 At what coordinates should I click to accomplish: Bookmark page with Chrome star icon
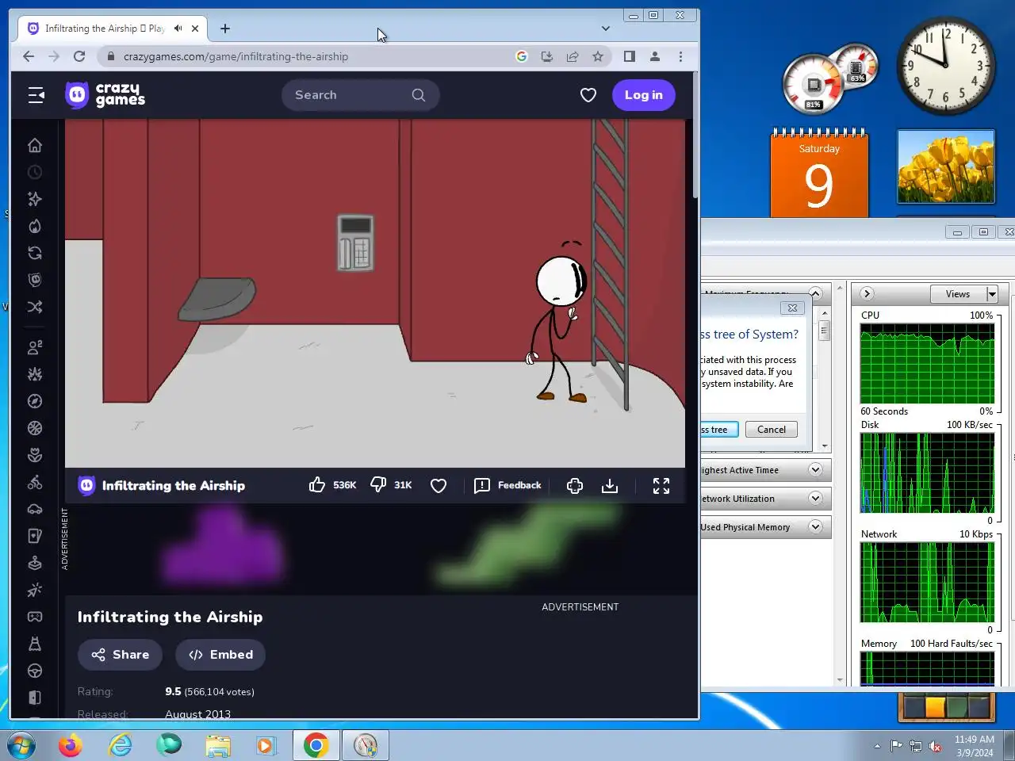(x=598, y=56)
